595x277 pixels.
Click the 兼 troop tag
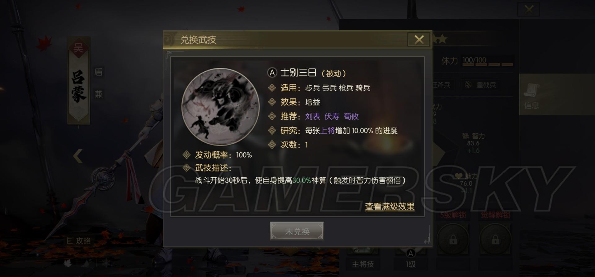point(99,94)
